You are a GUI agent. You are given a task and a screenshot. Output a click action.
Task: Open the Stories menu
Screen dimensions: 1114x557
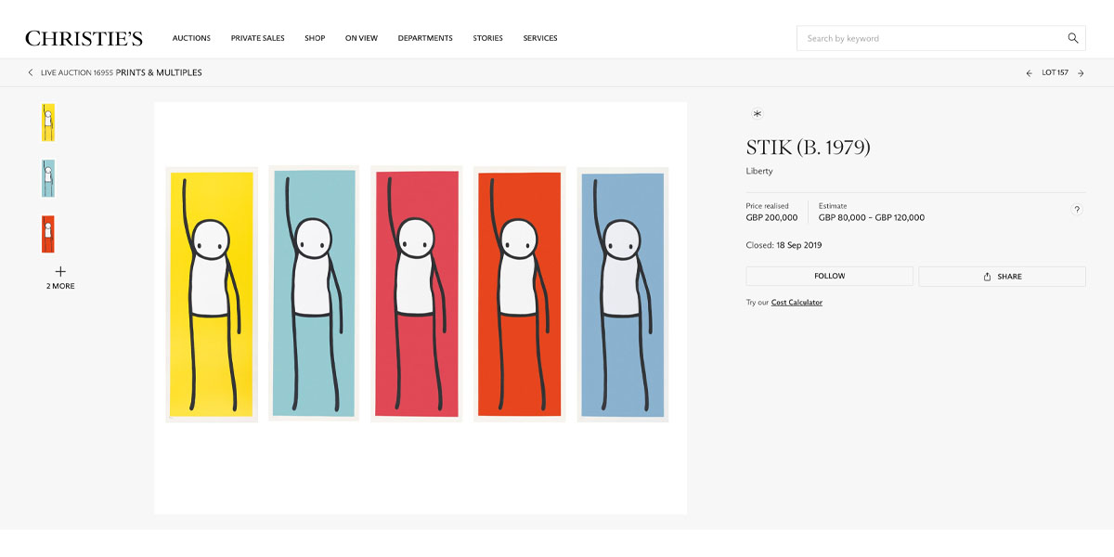click(487, 38)
